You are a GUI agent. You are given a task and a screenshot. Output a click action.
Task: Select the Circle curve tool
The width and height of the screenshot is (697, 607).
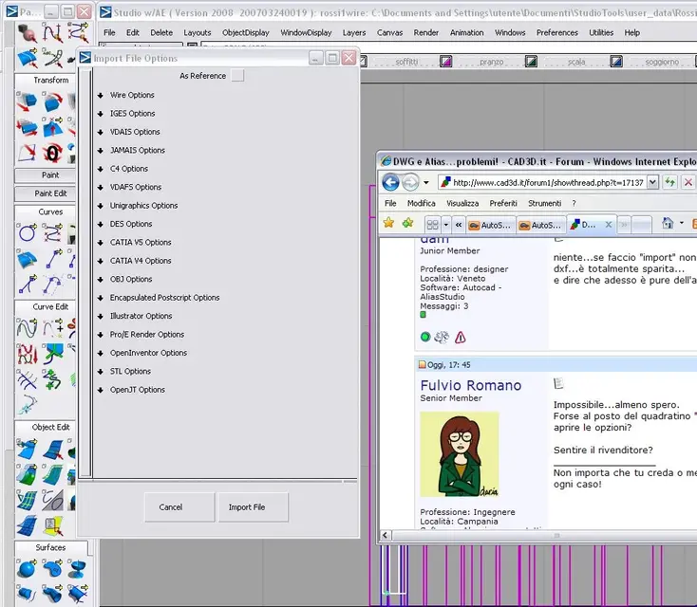click(28, 232)
